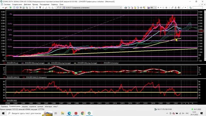Click the green export toolbar icon
Viewport: 206px width, 116px height.
pyautogui.click(x=10, y=8)
